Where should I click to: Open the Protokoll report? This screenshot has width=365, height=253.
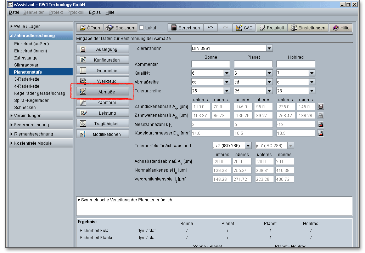coord(271,28)
